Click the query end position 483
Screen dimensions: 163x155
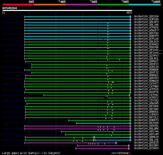click(129, 12)
